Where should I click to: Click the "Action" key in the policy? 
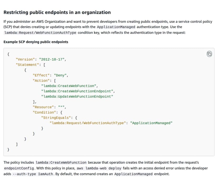pos(41,81)
